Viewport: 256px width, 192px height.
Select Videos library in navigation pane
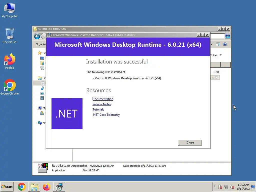42,98
